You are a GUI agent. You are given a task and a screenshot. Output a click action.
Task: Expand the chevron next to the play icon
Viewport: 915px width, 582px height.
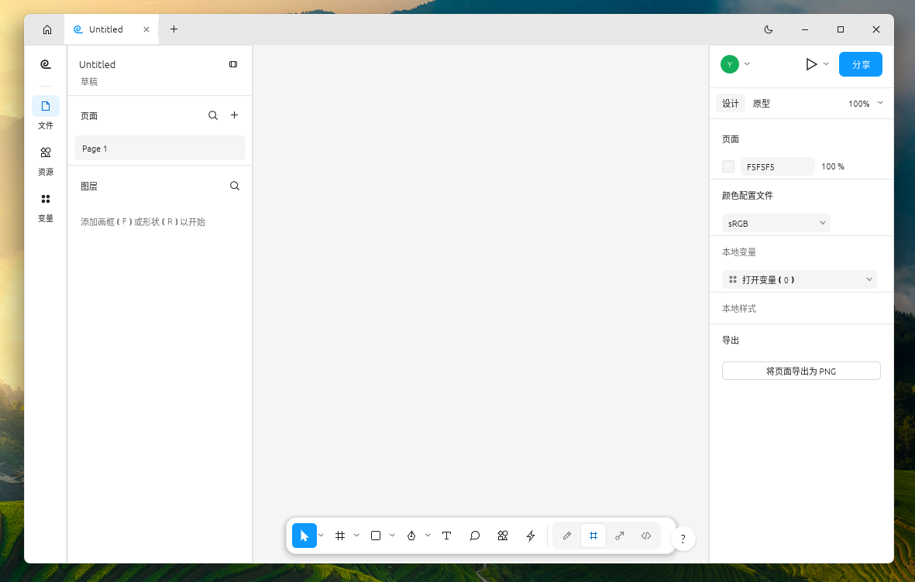826,64
